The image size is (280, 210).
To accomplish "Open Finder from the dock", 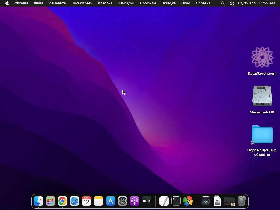I will point(38,201).
